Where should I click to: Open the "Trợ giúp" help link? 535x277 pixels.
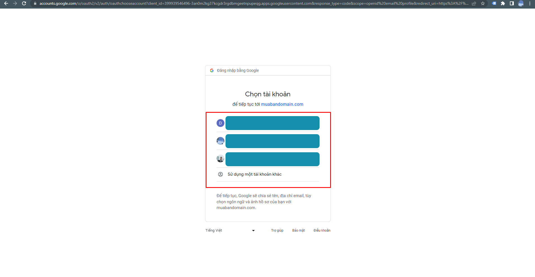pos(277,231)
